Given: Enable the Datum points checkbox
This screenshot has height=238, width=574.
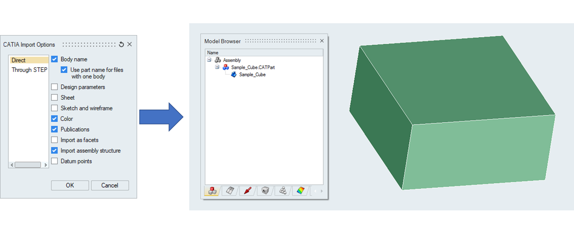Looking at the screenshot, I should pyautogui.click(x=54, y=161).
